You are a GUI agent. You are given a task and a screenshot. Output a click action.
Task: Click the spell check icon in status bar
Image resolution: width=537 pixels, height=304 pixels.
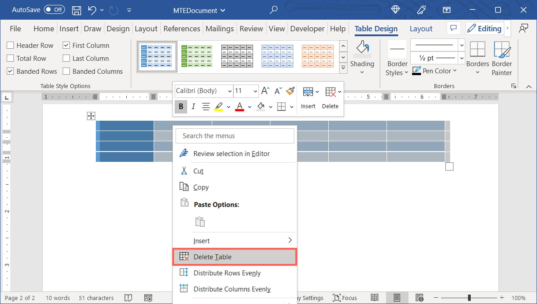(129, 297)
